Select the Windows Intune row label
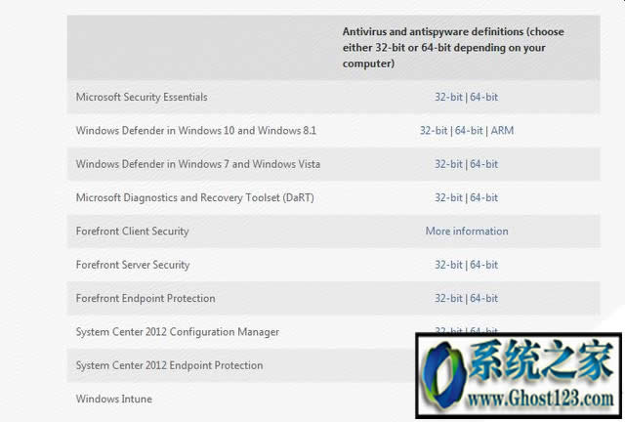Viewport: 625px width, 422px height. click(x=113, y=399)
